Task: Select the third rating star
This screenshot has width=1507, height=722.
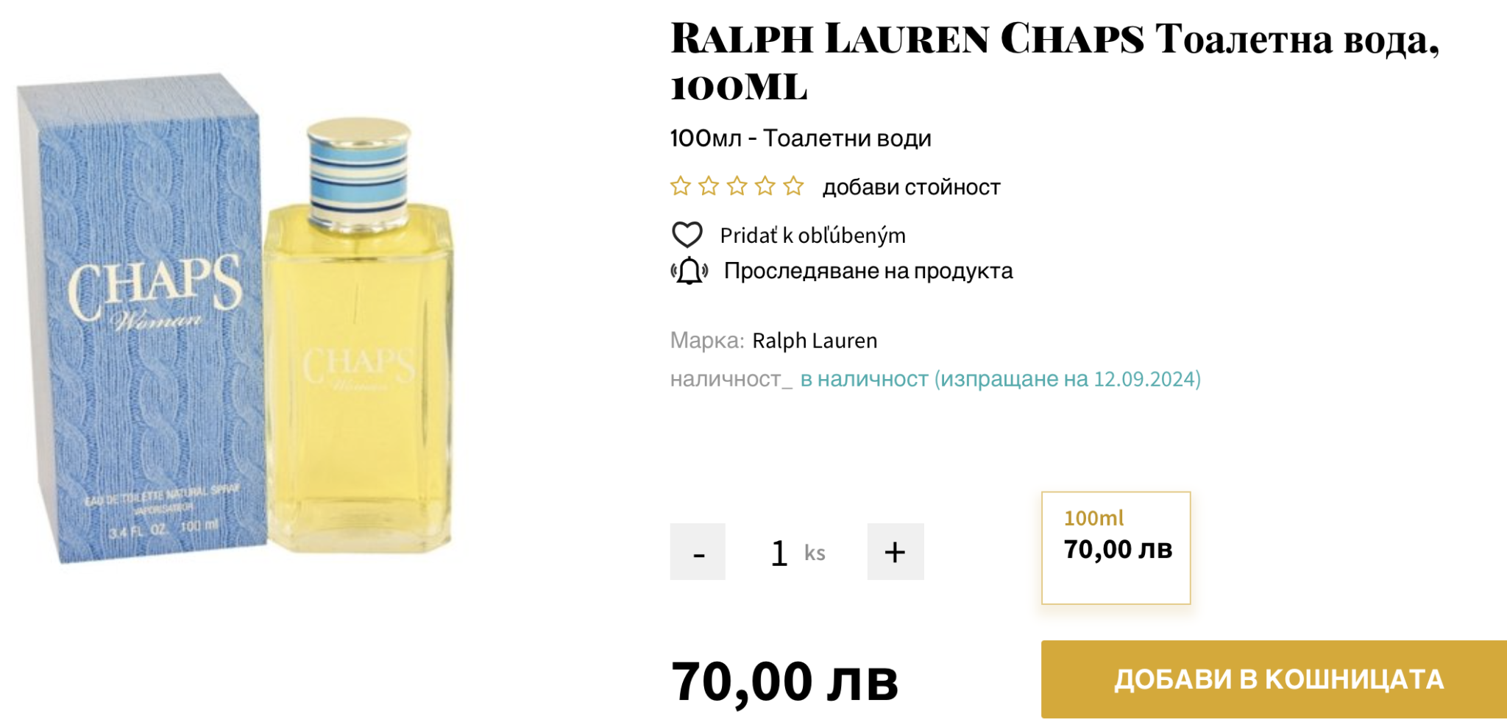Action: (x=737, y=186)
